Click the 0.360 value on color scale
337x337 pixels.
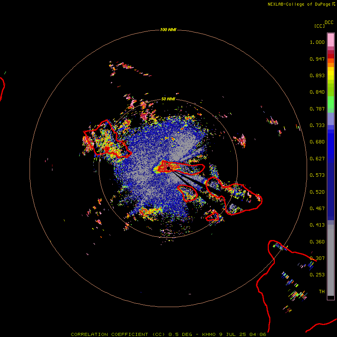point(317,242)
